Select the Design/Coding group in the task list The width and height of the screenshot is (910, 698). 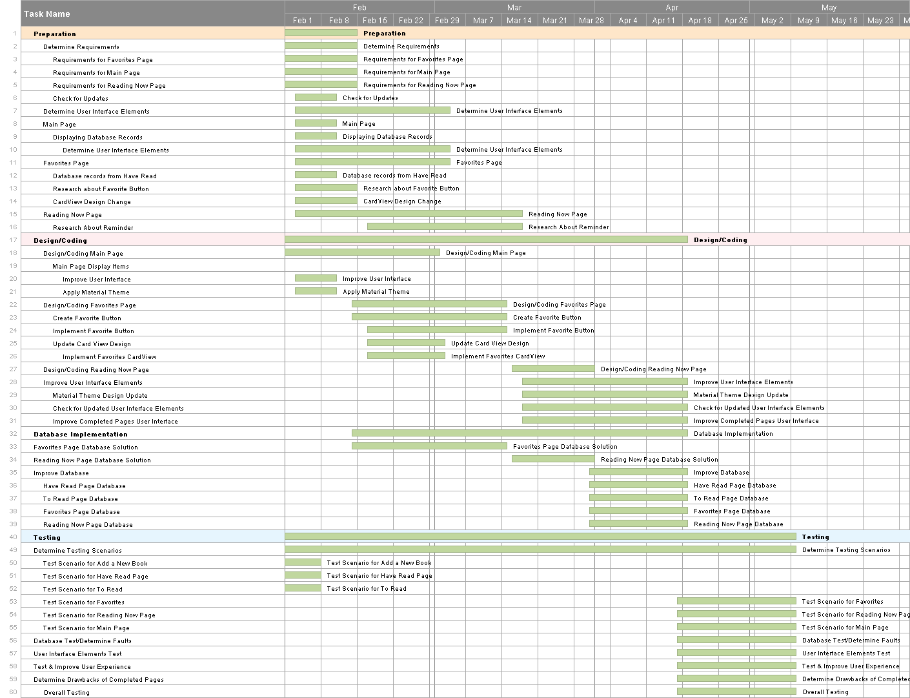tap(60, 240)
